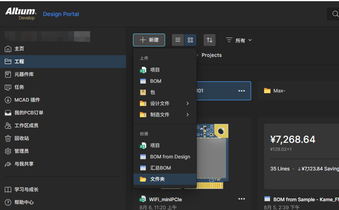
Task: Open more options for WiFi_miniPCIe project
Action: (242, 199)
